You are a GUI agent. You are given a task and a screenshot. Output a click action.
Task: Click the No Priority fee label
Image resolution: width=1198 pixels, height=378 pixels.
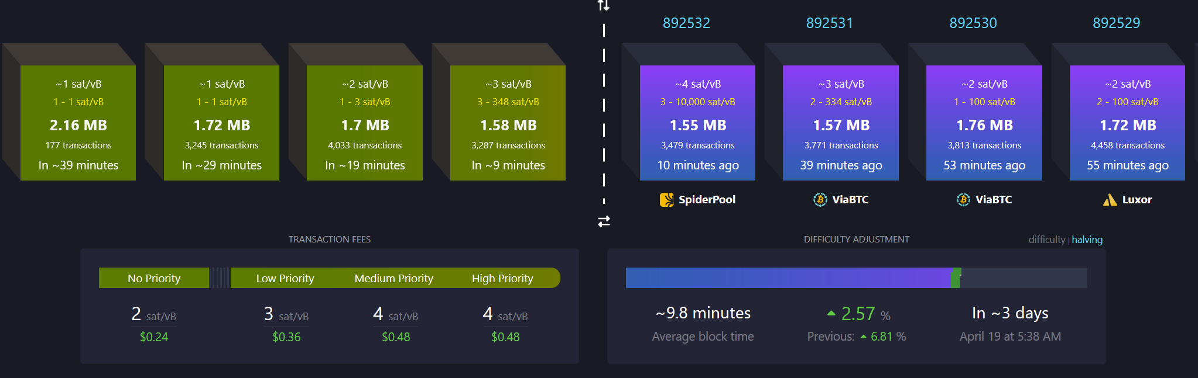tap(154, 278)
